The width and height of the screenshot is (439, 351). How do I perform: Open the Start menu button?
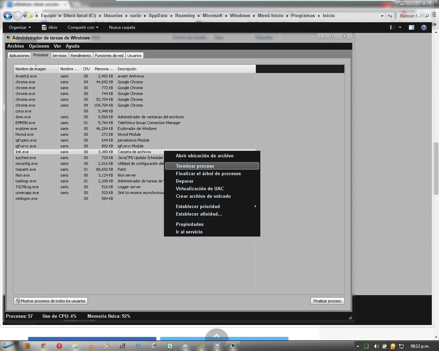click(9, 346)
